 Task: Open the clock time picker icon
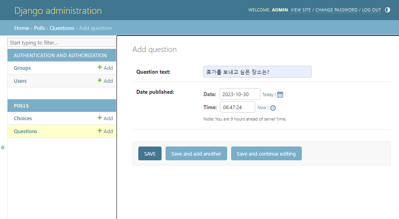[x=273, y=108]
